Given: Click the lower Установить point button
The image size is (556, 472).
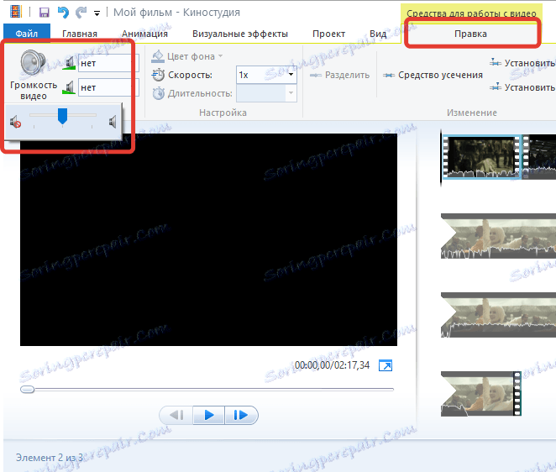Looking at the screenshot, I should [522, 87].
